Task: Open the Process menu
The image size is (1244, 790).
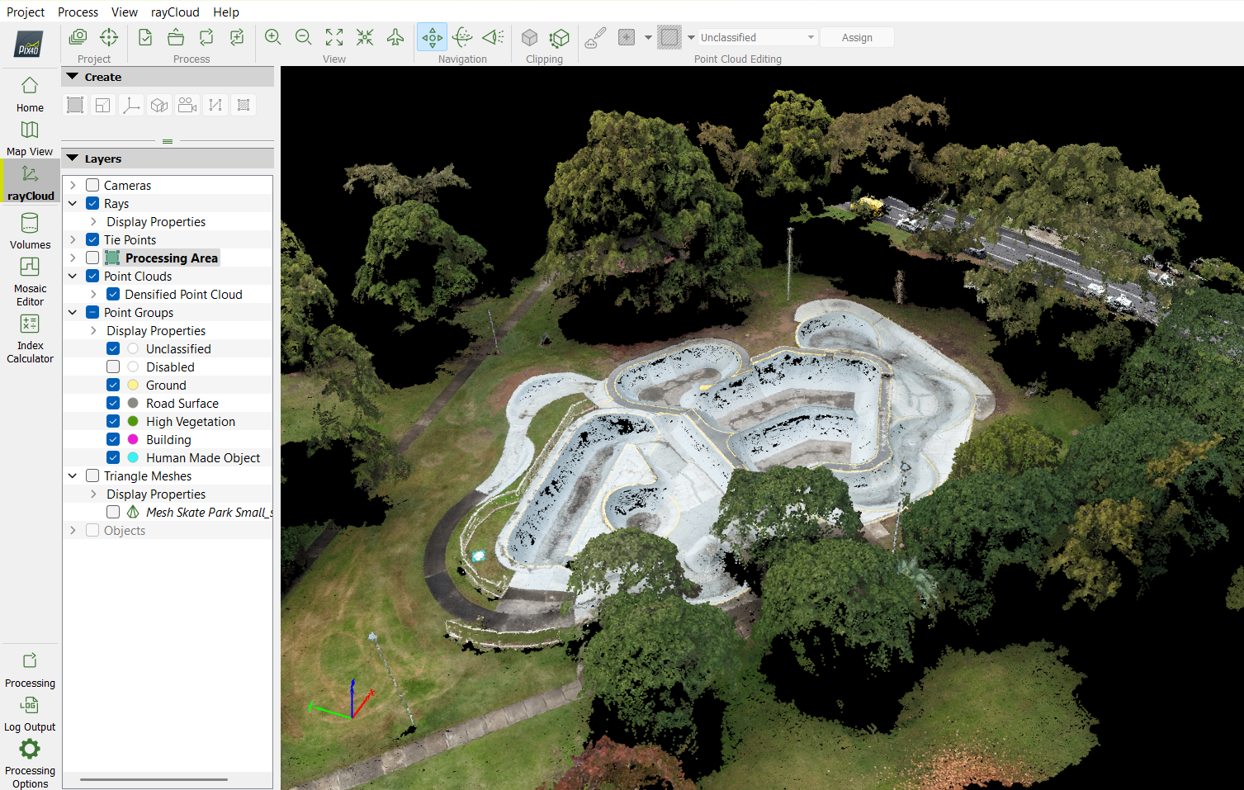Action: [78, 12]
